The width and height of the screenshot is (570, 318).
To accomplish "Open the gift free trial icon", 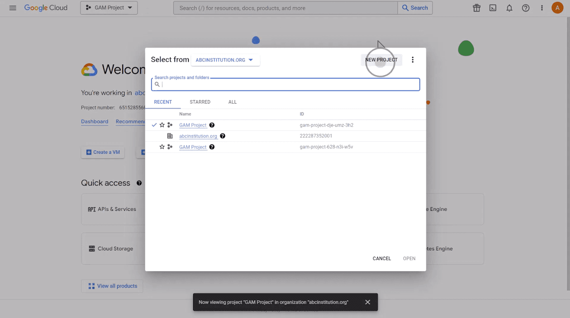I will click(x=476, y=8).
